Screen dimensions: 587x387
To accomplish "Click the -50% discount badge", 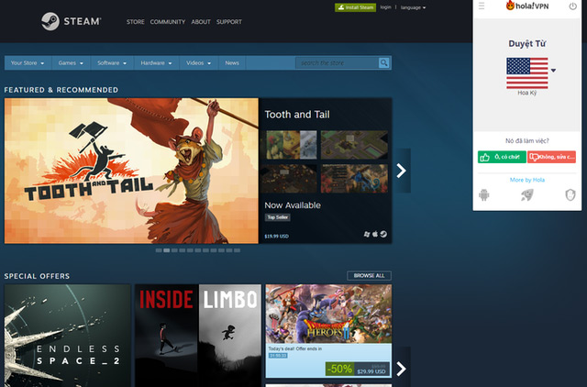I will pyautogui.click(x=339, y=369).
